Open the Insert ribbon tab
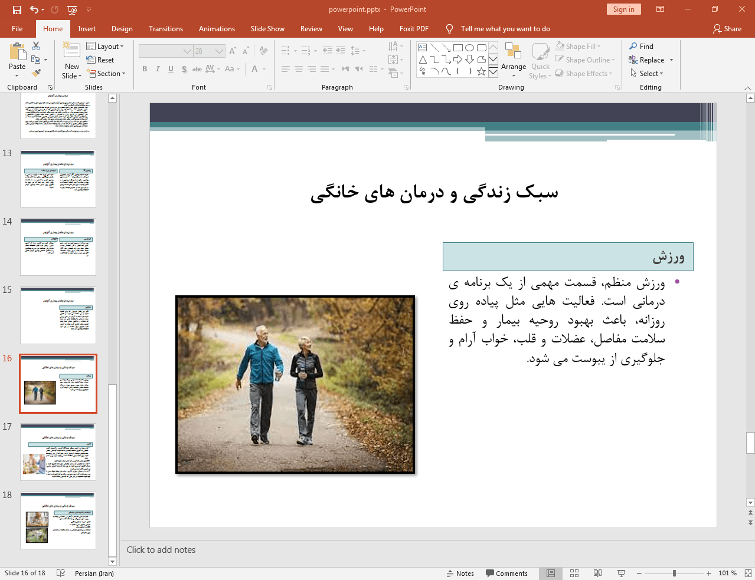755x580 pixels. tap(87, 28)
